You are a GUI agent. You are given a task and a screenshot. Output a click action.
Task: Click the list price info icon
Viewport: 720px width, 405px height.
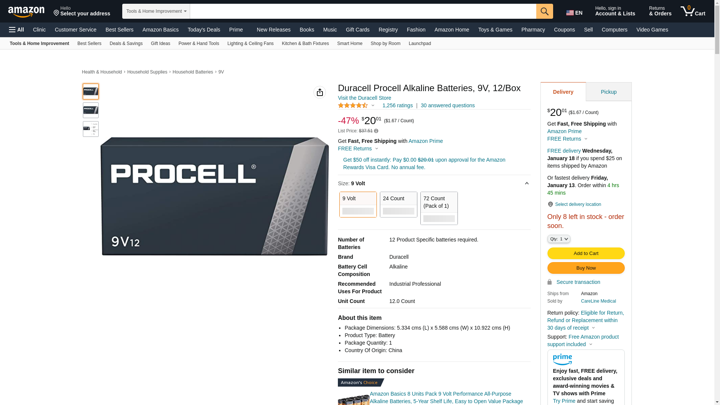(376, 131)
